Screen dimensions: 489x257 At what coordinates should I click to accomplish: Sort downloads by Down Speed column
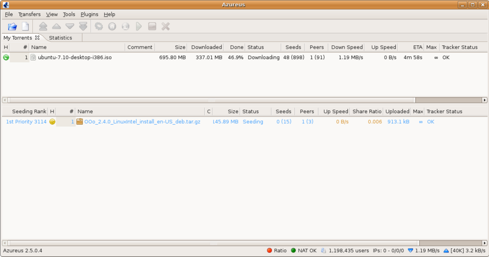346,47
